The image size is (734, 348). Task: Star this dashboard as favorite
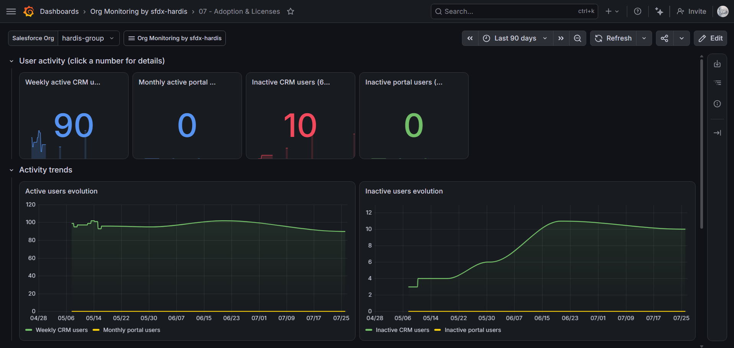pos(290,11)
